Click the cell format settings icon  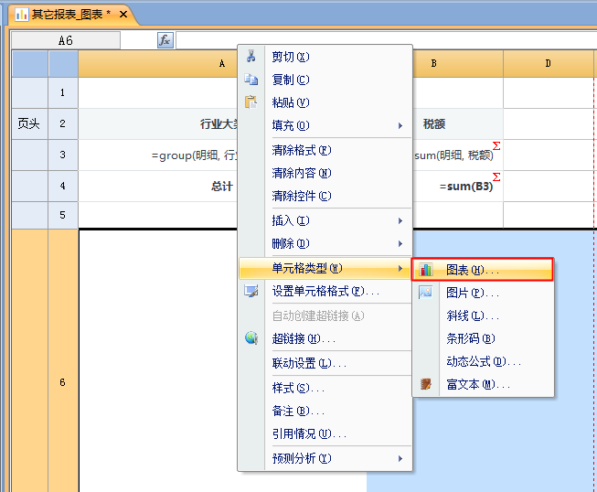click(251, 292)
